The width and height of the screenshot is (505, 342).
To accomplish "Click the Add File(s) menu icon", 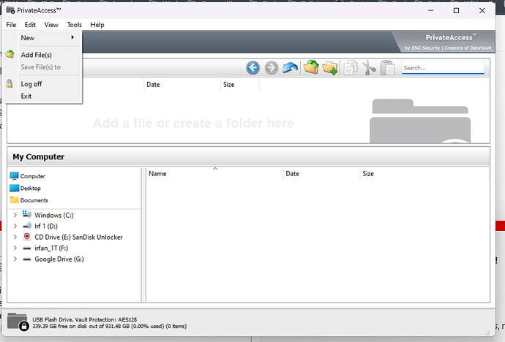I will (x=10, y=54).
